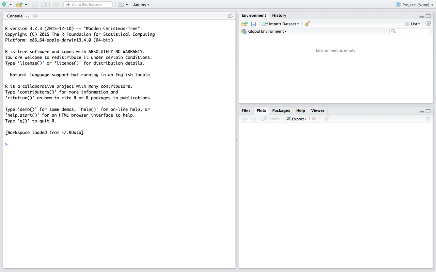Maximize the Environment pane
Viewport: 436px width, 272px height.
coord(428,16)
